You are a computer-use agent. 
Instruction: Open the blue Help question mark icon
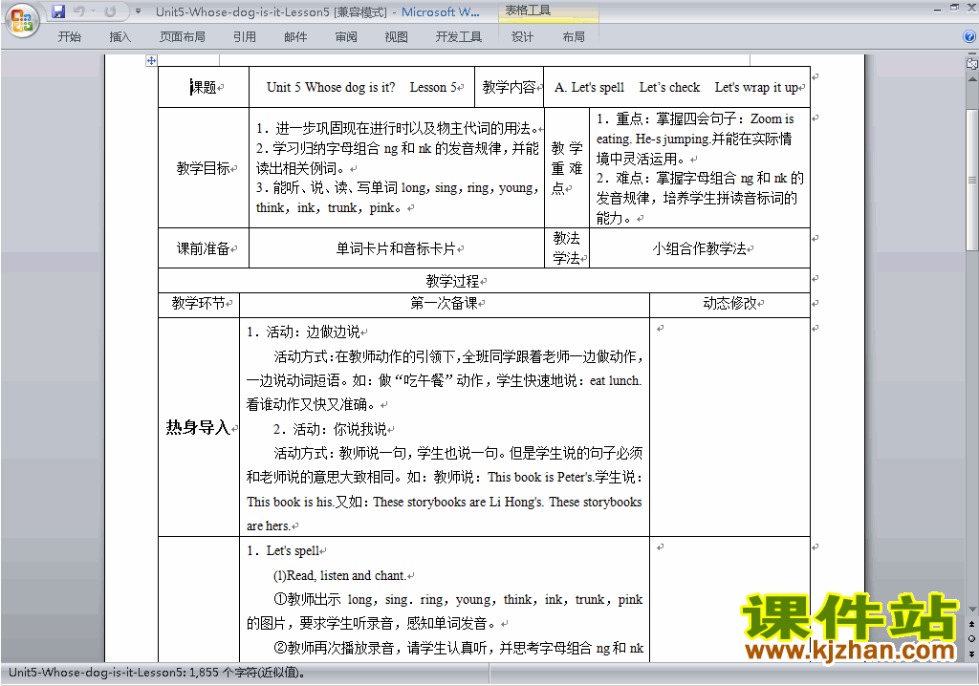tap(969, 37)
